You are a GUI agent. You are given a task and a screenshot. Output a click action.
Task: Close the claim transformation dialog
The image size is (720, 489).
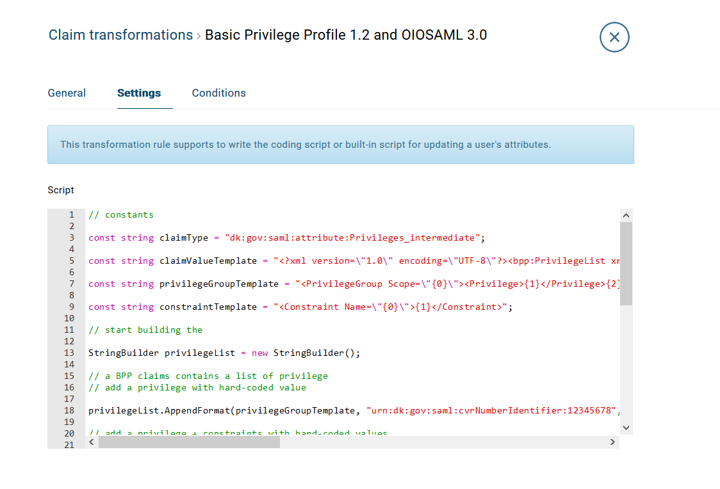614,37
